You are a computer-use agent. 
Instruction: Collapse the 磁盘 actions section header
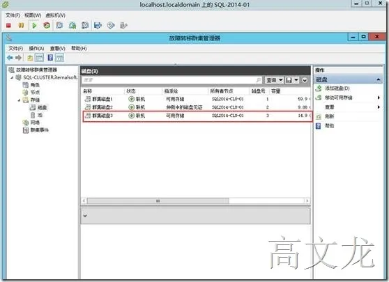click(349, 79)
